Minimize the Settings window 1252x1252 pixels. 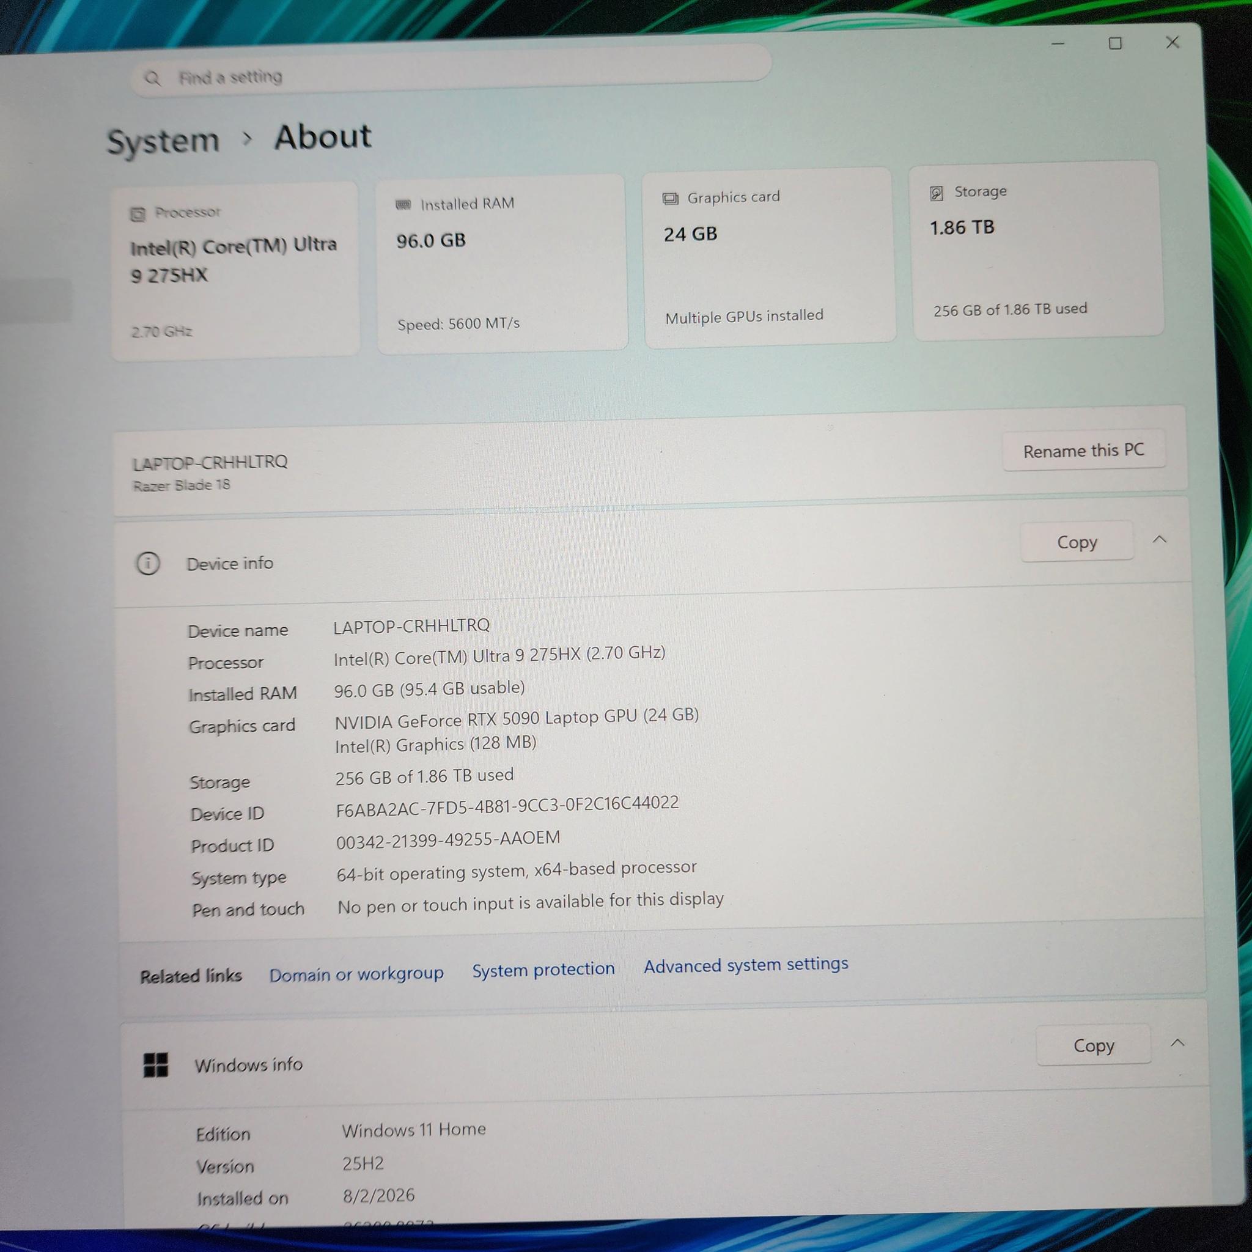coord(1058,44)
